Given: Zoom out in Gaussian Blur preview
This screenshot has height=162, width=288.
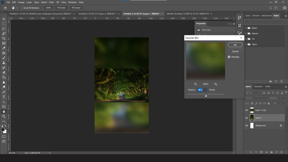Looking at the screenshot, I should (195, 84).
